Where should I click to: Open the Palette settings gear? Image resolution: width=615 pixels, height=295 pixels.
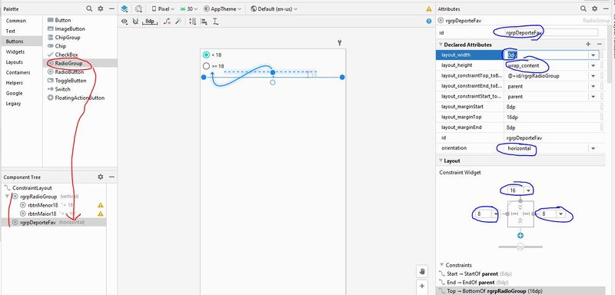[x=101, y=8]
